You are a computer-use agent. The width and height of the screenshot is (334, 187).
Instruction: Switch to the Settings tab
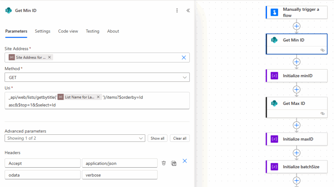point(43,31)
